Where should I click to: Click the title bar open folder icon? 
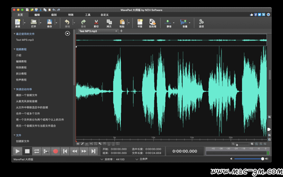[32, 10]
